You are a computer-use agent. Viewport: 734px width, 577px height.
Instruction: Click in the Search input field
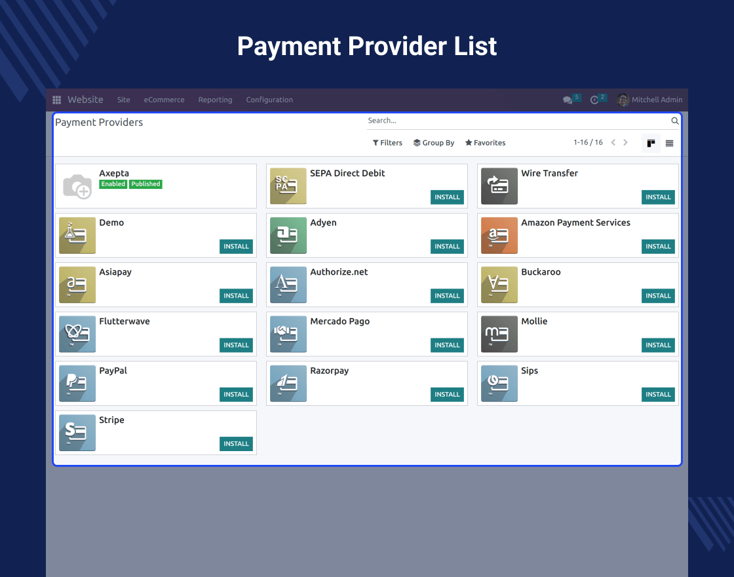pyautogui.click(x=518, y=121)
